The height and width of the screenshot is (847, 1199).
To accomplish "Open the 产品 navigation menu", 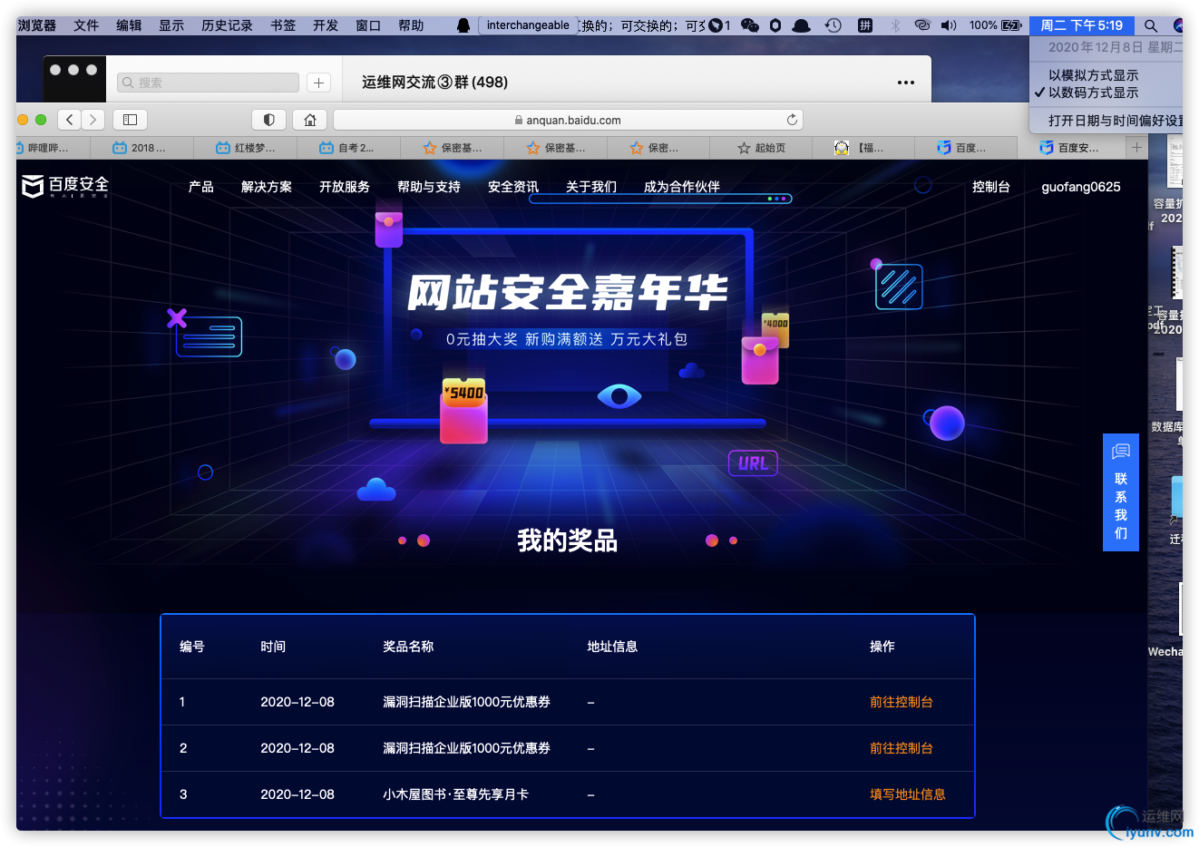I will pyautogui.click(x=201, y=187).
